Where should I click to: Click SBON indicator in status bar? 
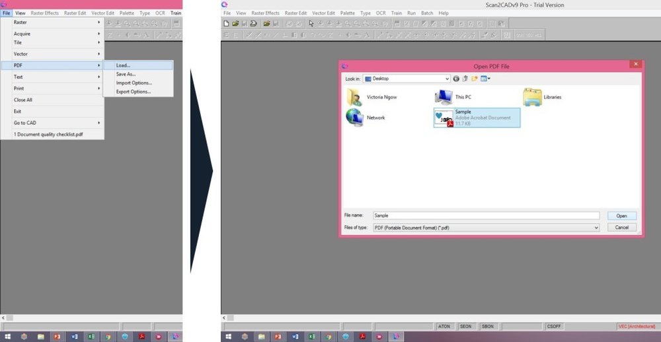487,326
